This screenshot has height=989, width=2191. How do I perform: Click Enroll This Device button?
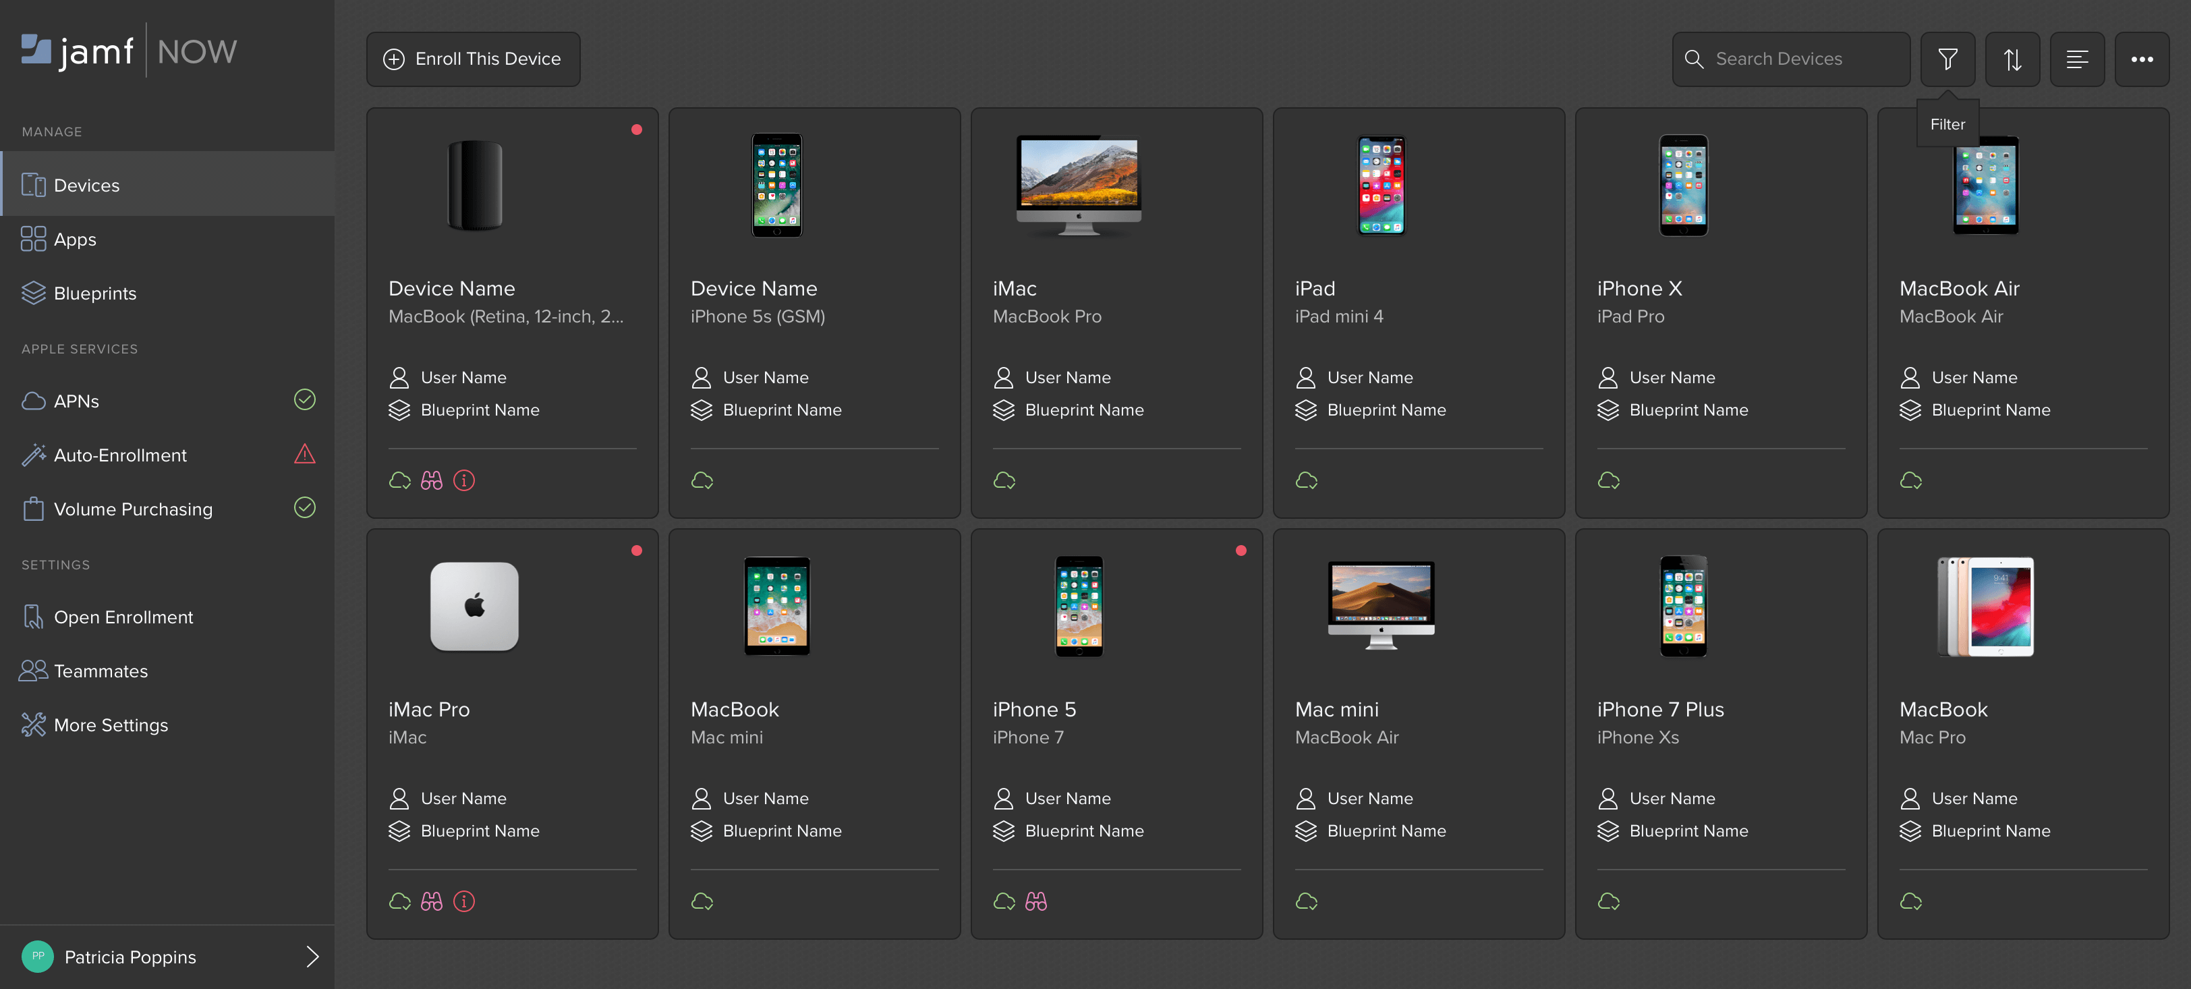click(x=471, y=59)
